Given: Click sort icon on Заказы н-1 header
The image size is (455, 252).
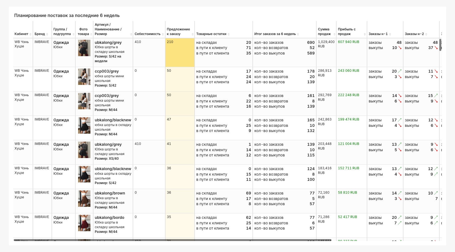Looking at the screenshot, I should (390, 34).
